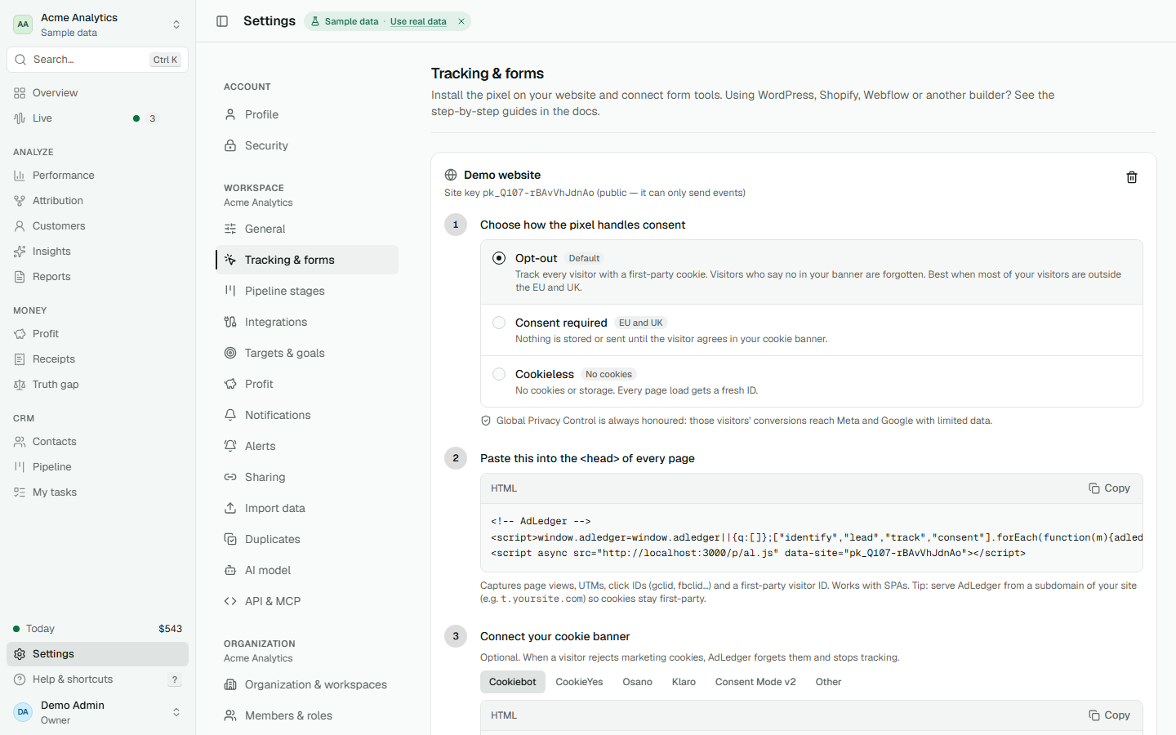Click the Attribution icon in the sidebar
This screenshot has height=735, width=1176.
pos(20,201)
